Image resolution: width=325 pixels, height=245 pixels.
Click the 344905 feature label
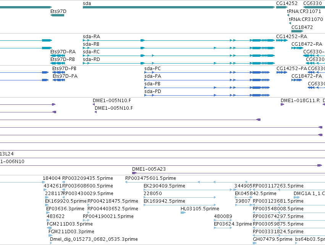point(243,186)
